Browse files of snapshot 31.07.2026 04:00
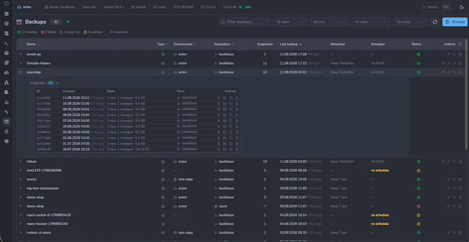 (x=225, y=144)
